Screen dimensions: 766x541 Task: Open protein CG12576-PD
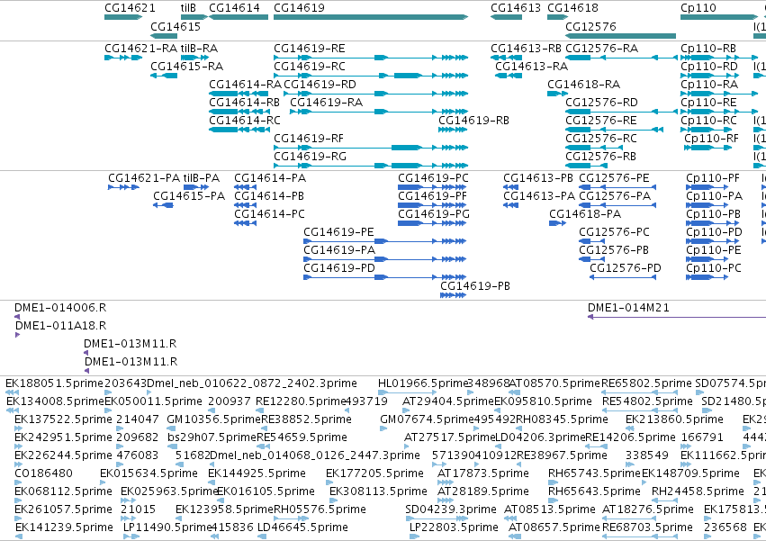click(626, 268)
